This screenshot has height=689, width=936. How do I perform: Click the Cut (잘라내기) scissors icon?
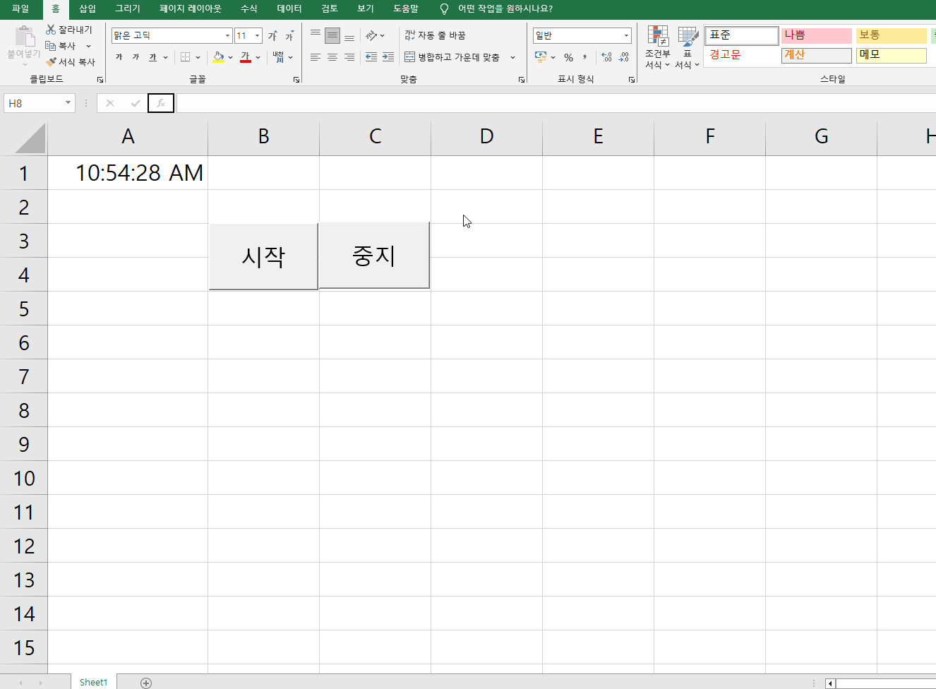coord(51,30)
